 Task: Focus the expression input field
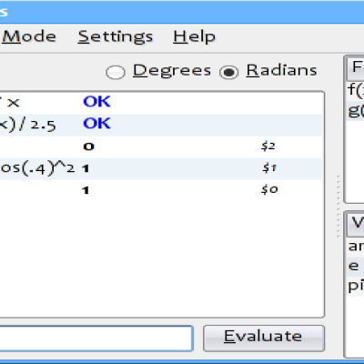tap(96, 339)
